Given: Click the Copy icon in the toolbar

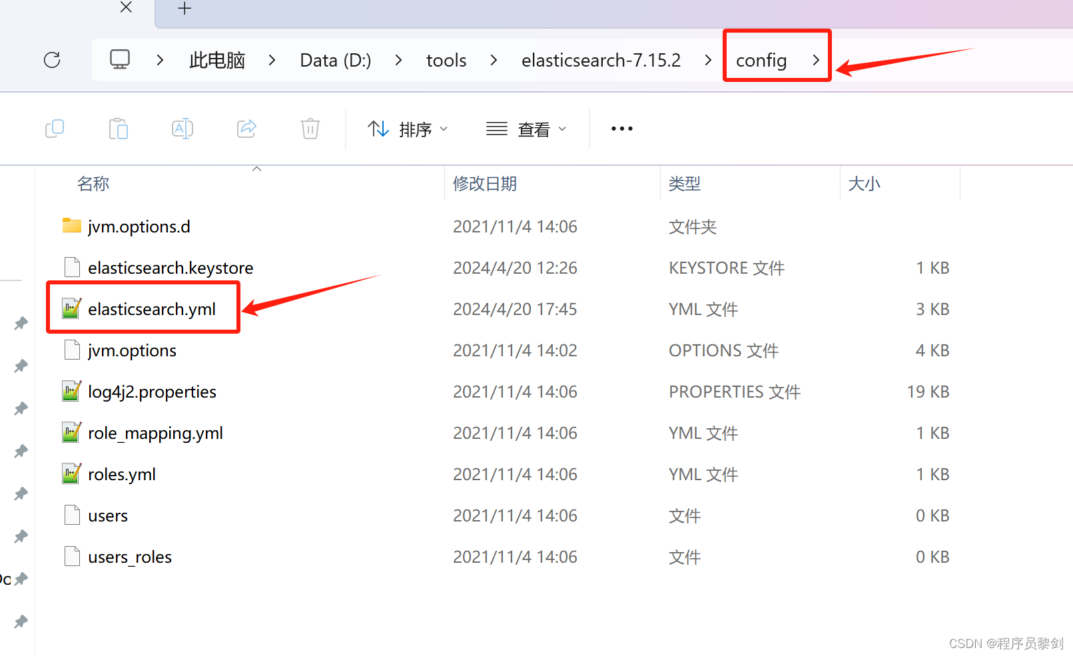Looking at the screenshot, I should [55, 129].
